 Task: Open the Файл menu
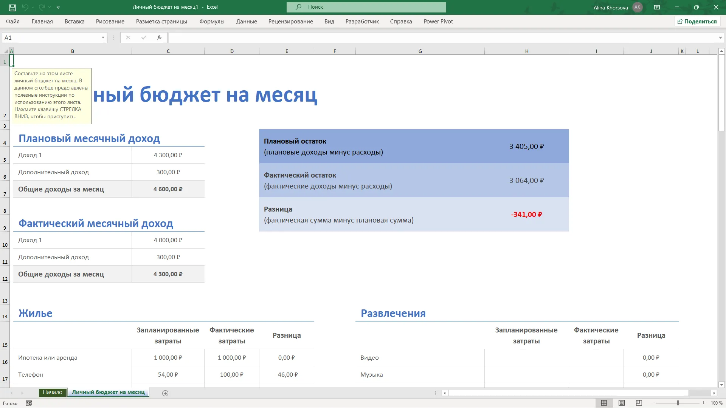(13, 22)
